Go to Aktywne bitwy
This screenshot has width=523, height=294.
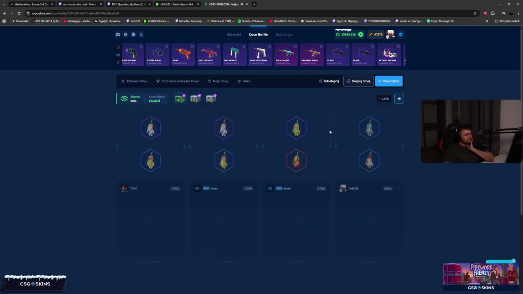coord(134,81)
